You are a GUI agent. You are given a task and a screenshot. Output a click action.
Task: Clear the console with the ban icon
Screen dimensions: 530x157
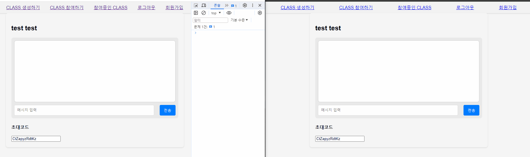(x=204, y=13)
